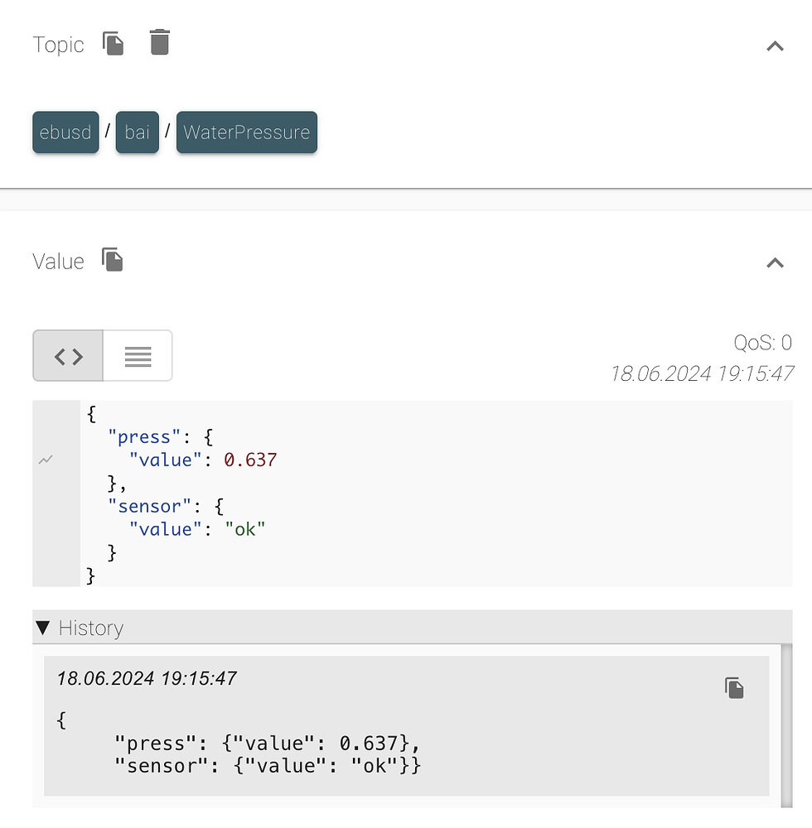This screenshot has width=812, height=828.
Task: Collapse the Value section chevron
Action: pos(775,263)
